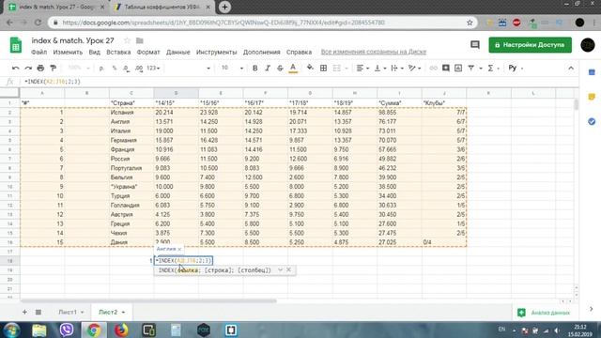Toggle strikethrough formatting
Image resolution: width=601 pixels, height=338 pixels.
pos(280,69)
